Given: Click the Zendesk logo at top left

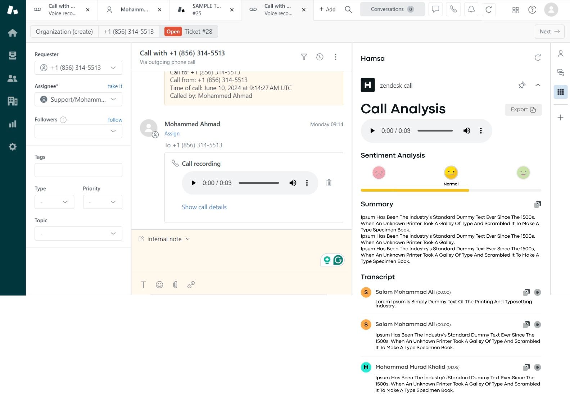Looking at the screenshot, I should 13,10.
